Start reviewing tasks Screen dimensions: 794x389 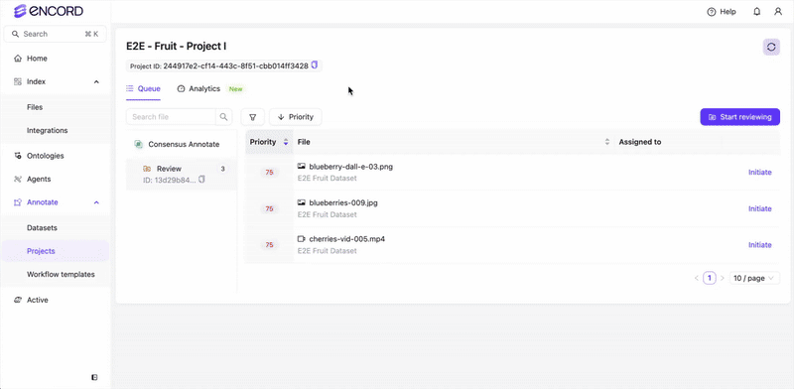739,117
